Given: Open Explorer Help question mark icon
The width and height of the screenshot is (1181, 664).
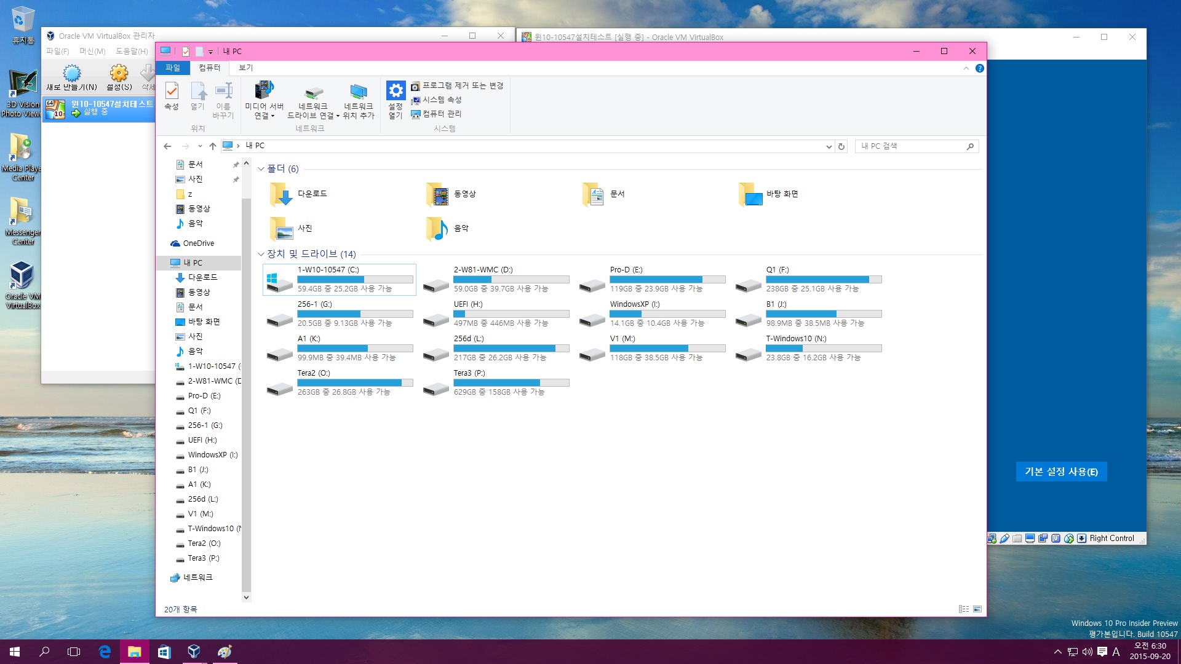Looking at the screenshot, I should click(980, 68).
